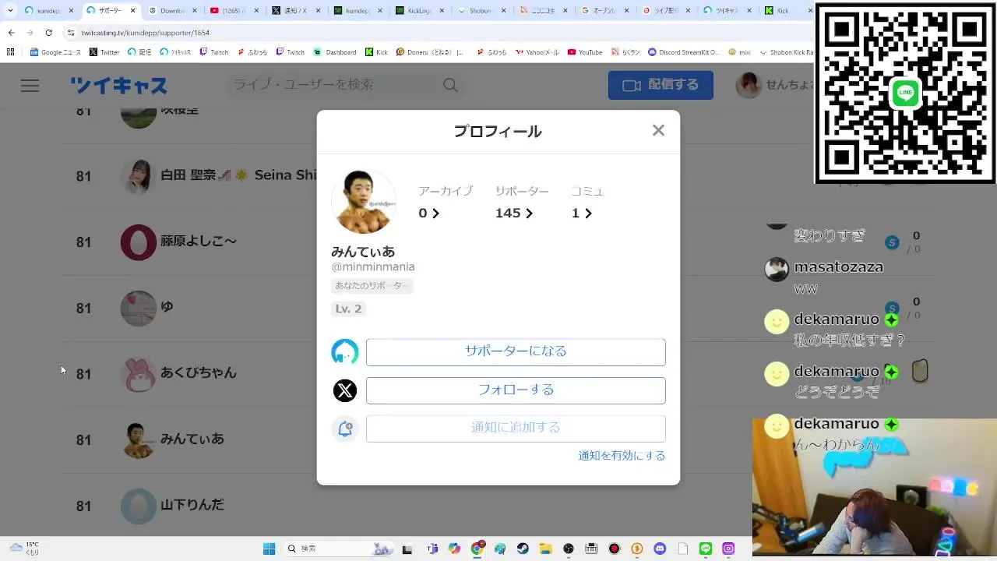Open the hamburger menu icon
Image resolution: width=997 pixels, height=561 pixels.
[30, 86]
